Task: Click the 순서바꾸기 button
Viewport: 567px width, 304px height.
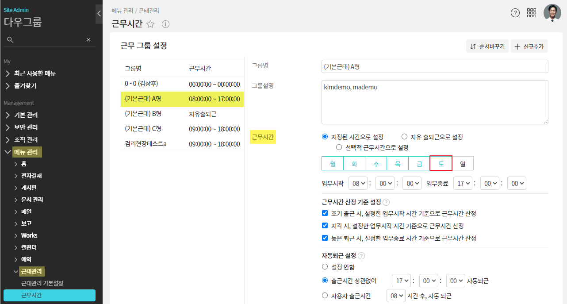Action: click(x=487, y=46)
